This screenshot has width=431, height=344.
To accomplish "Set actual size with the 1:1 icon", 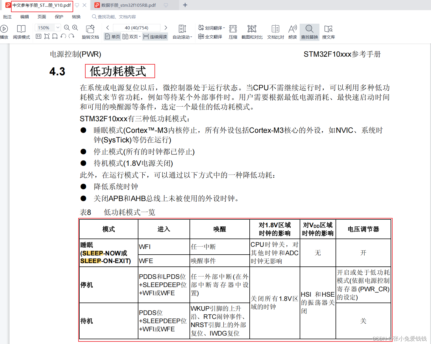I will click(x=39, y=36).
